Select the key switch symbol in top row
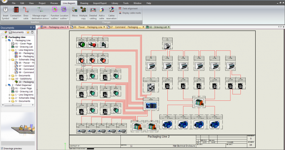 (103, 43)
